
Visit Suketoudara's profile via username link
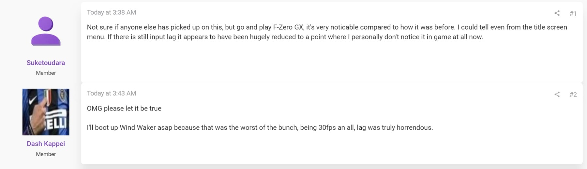[46, 63]
